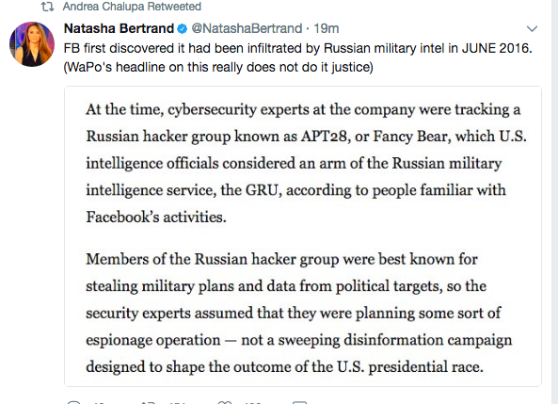Screen dimensions: 558x404
Task: Click the reply count next to bubble
Action: [100, 402]
